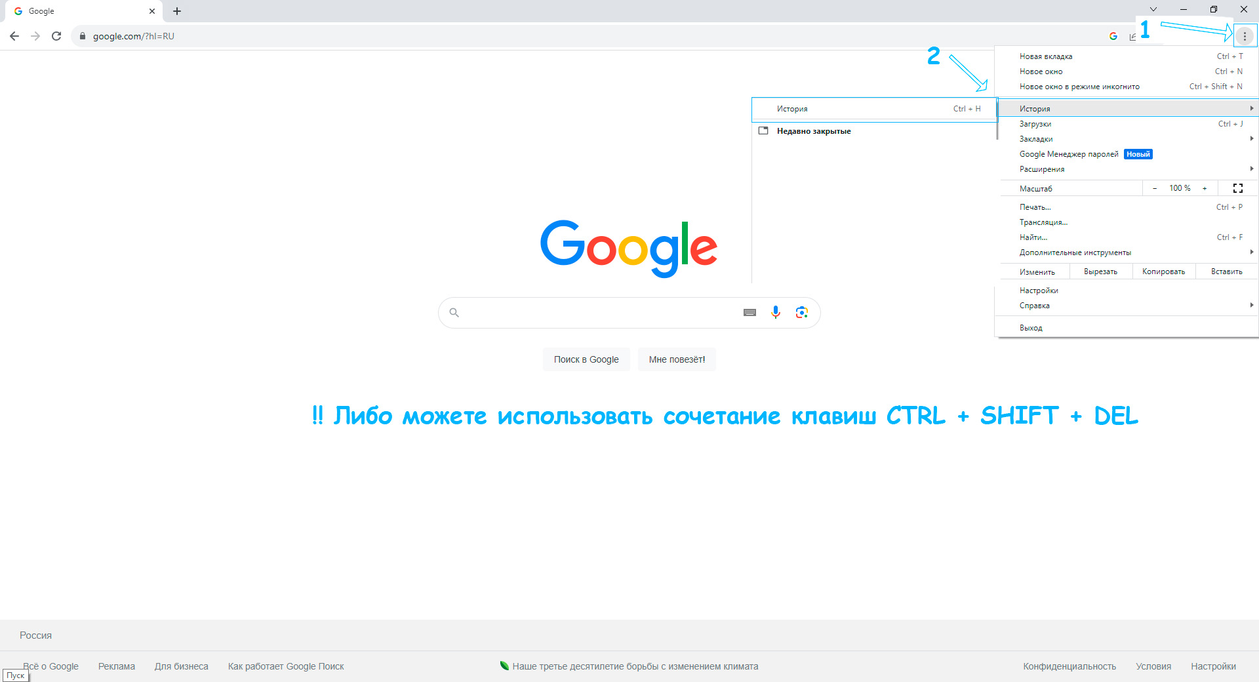Viewport: 1259px width, 682px height.
Task: Click the browser back arrow
Action: click(x=14, y=36)
